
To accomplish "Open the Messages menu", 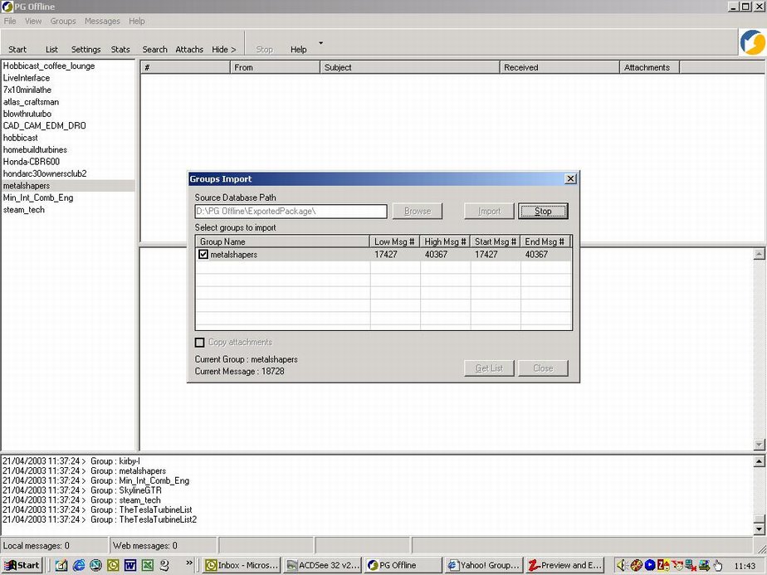I will click(x=102, y=21).
